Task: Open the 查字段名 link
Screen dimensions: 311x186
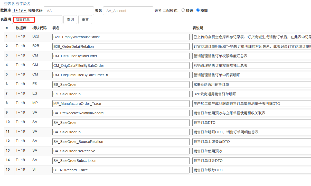Action: (x=23, y=4)
